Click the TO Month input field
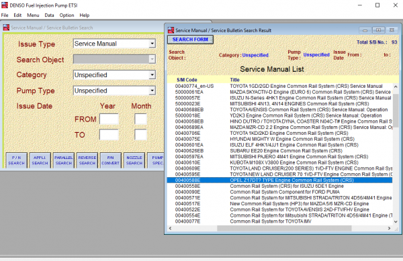The height and width of the screenshot is (261, 403). coord(140,135)
